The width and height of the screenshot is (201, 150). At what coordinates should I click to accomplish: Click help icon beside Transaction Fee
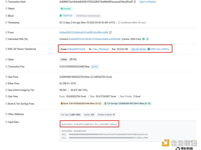click(3, 67)
